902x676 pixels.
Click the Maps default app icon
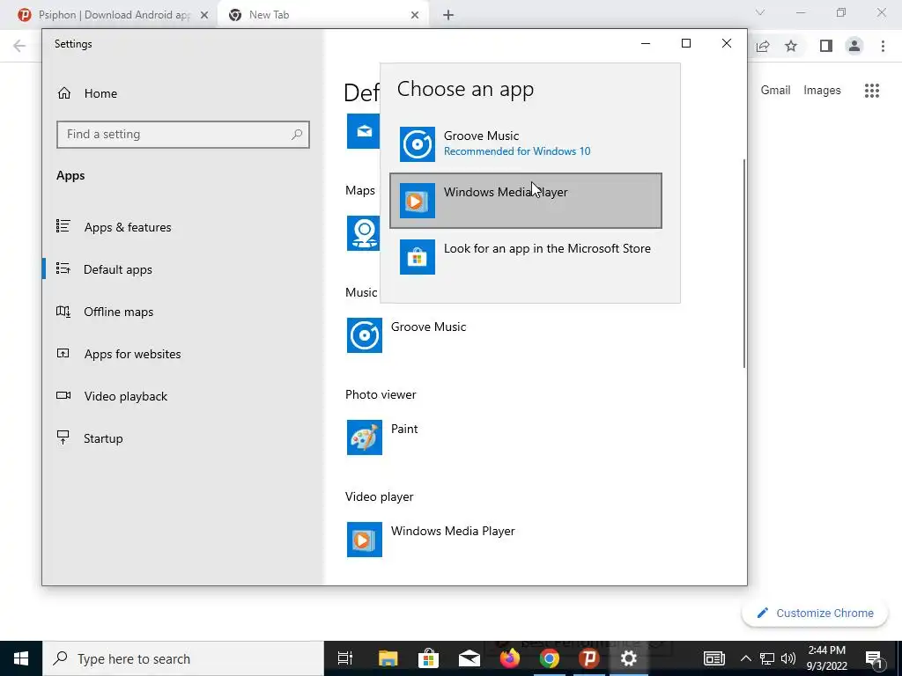coord(363,232)
